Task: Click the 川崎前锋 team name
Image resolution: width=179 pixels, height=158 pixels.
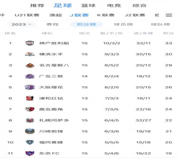Action: click(x=51, y=131)
